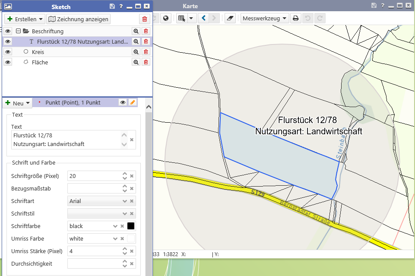Viewport: 415px width, 276px height.
Task: Activate the table selection tool in Karte toolbar
Action: click(x=181, y=18)
